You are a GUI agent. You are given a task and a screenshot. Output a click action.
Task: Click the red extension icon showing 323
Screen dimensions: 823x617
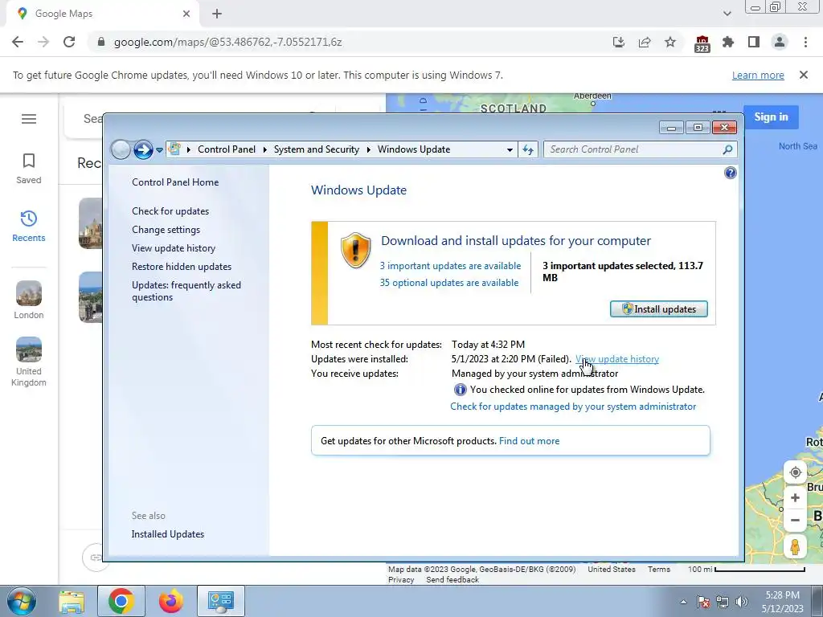(702, 43)
